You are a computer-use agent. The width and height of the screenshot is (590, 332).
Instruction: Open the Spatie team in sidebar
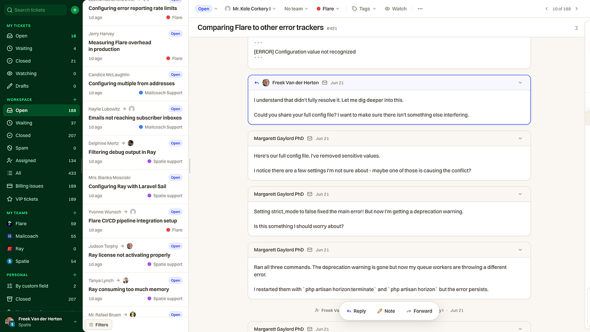tap(41, 261)
